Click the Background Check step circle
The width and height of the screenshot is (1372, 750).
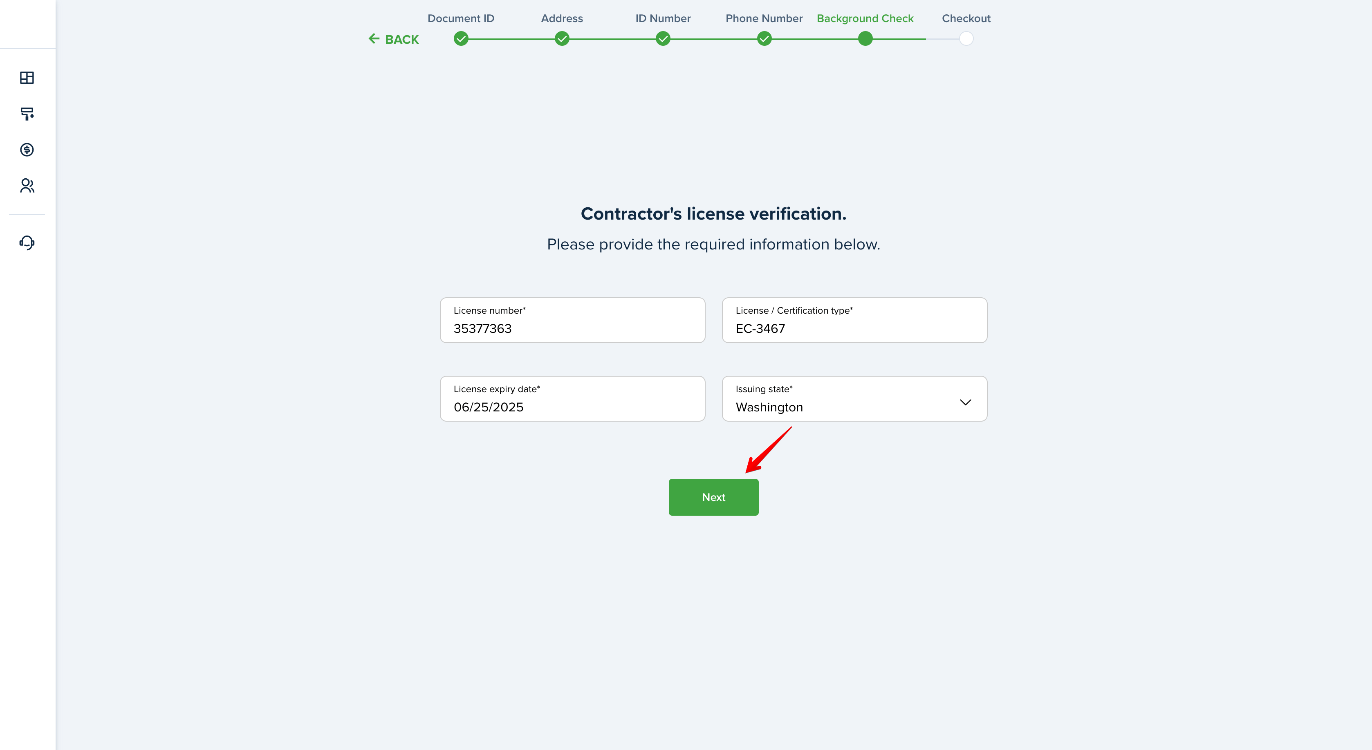point(865,39)
